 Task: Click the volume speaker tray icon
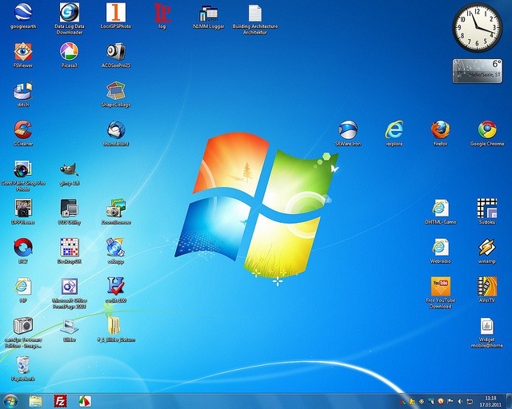(460, 402)
